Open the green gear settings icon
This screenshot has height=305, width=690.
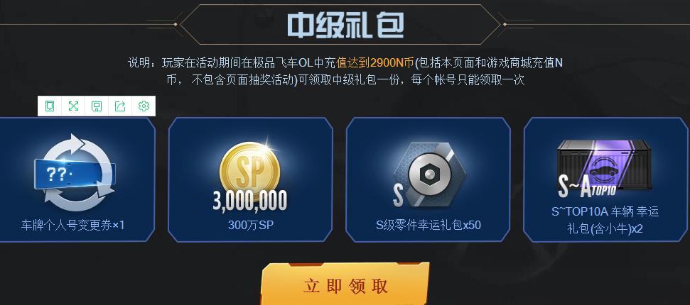tap(144, 106)
